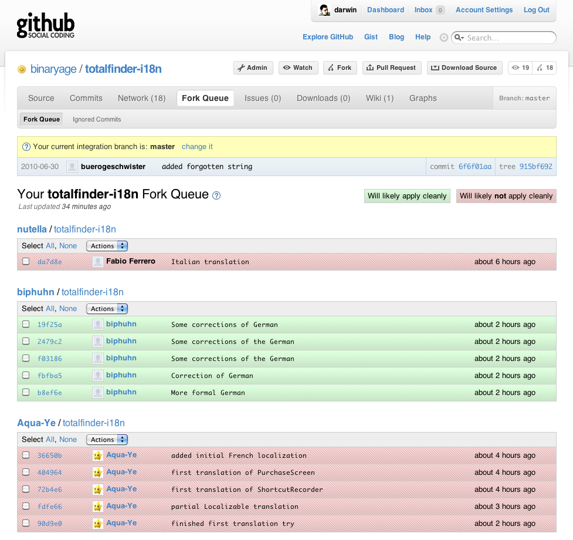
Task: Check the checkbox for commit da7d8e
Action: tap(26, 261)
